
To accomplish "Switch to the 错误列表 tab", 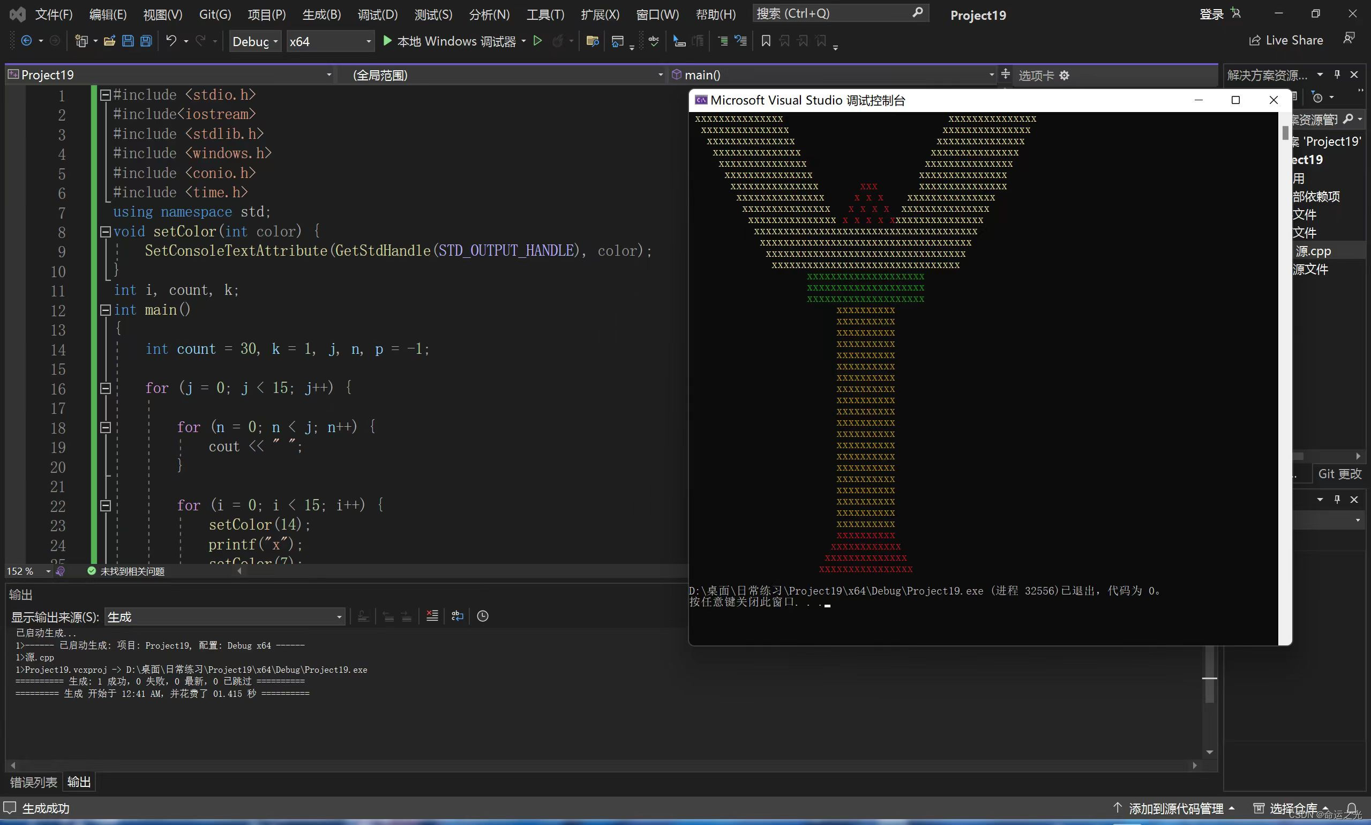I will click(x=33, y=782).
